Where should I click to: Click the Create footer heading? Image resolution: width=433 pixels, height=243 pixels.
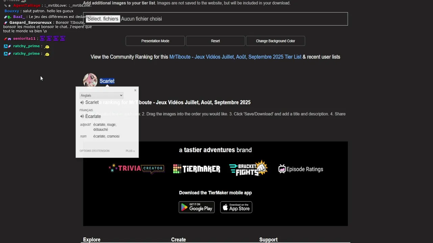pos(179,240)
